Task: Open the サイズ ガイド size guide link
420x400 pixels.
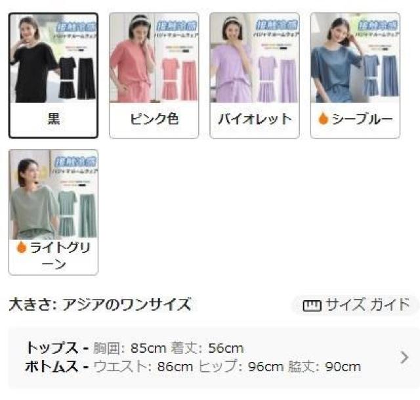Action: pos(355,305)
